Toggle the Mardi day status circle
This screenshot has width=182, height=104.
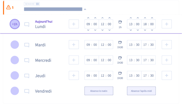15,45
